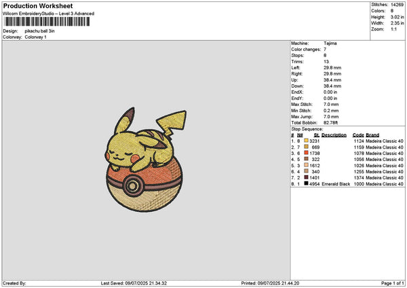The width and height of the screenshot is (407, 288).
Task: Click the colorway value 'Colorway 1'
Action: click(x=35, y=37)
